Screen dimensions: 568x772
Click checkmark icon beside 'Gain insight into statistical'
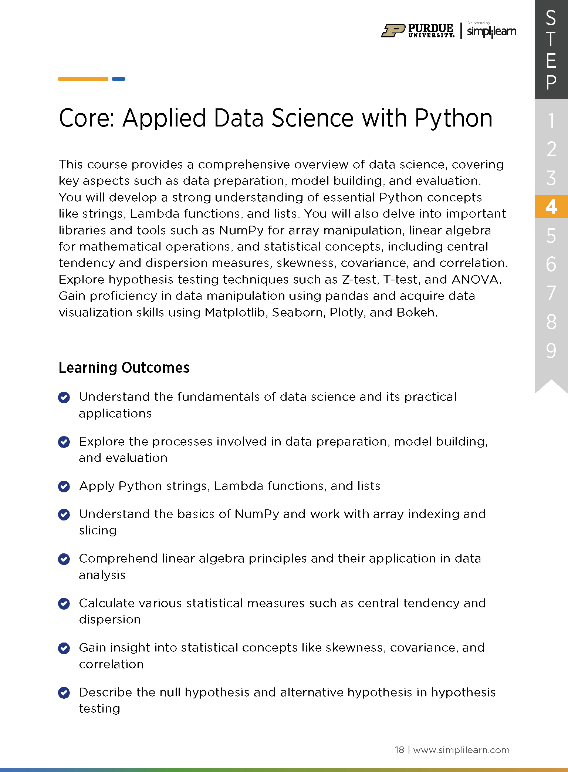click(x=64, y=648)
